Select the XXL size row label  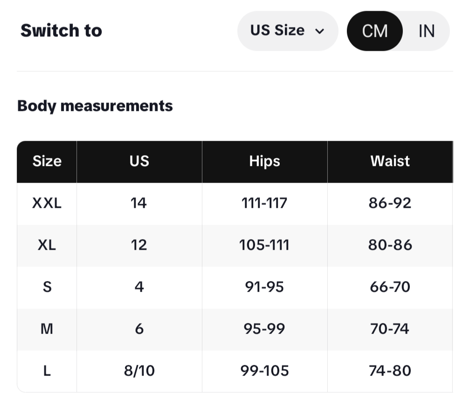(x=47, y=203)
